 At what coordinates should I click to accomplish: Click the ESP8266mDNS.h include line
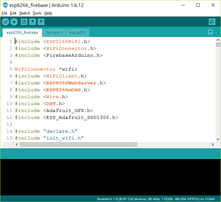click(x=52, y=90)
